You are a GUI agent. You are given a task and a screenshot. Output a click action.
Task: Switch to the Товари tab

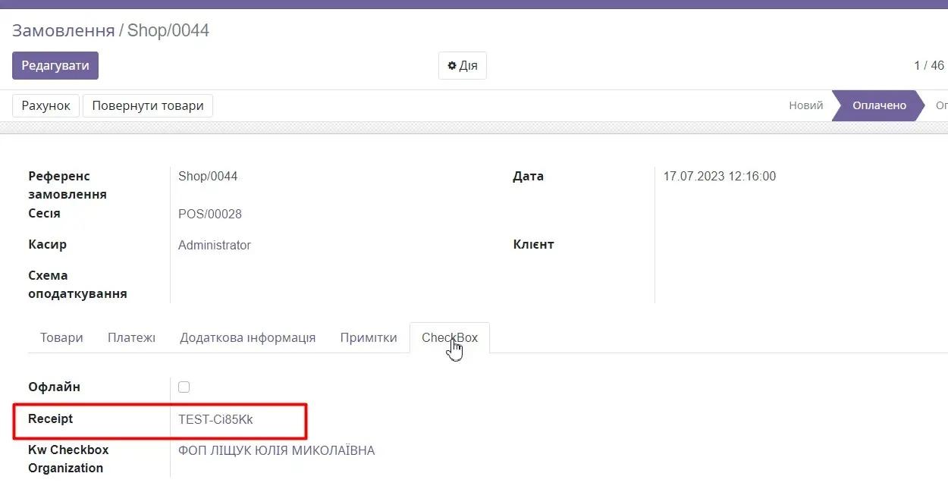[61, 337]
